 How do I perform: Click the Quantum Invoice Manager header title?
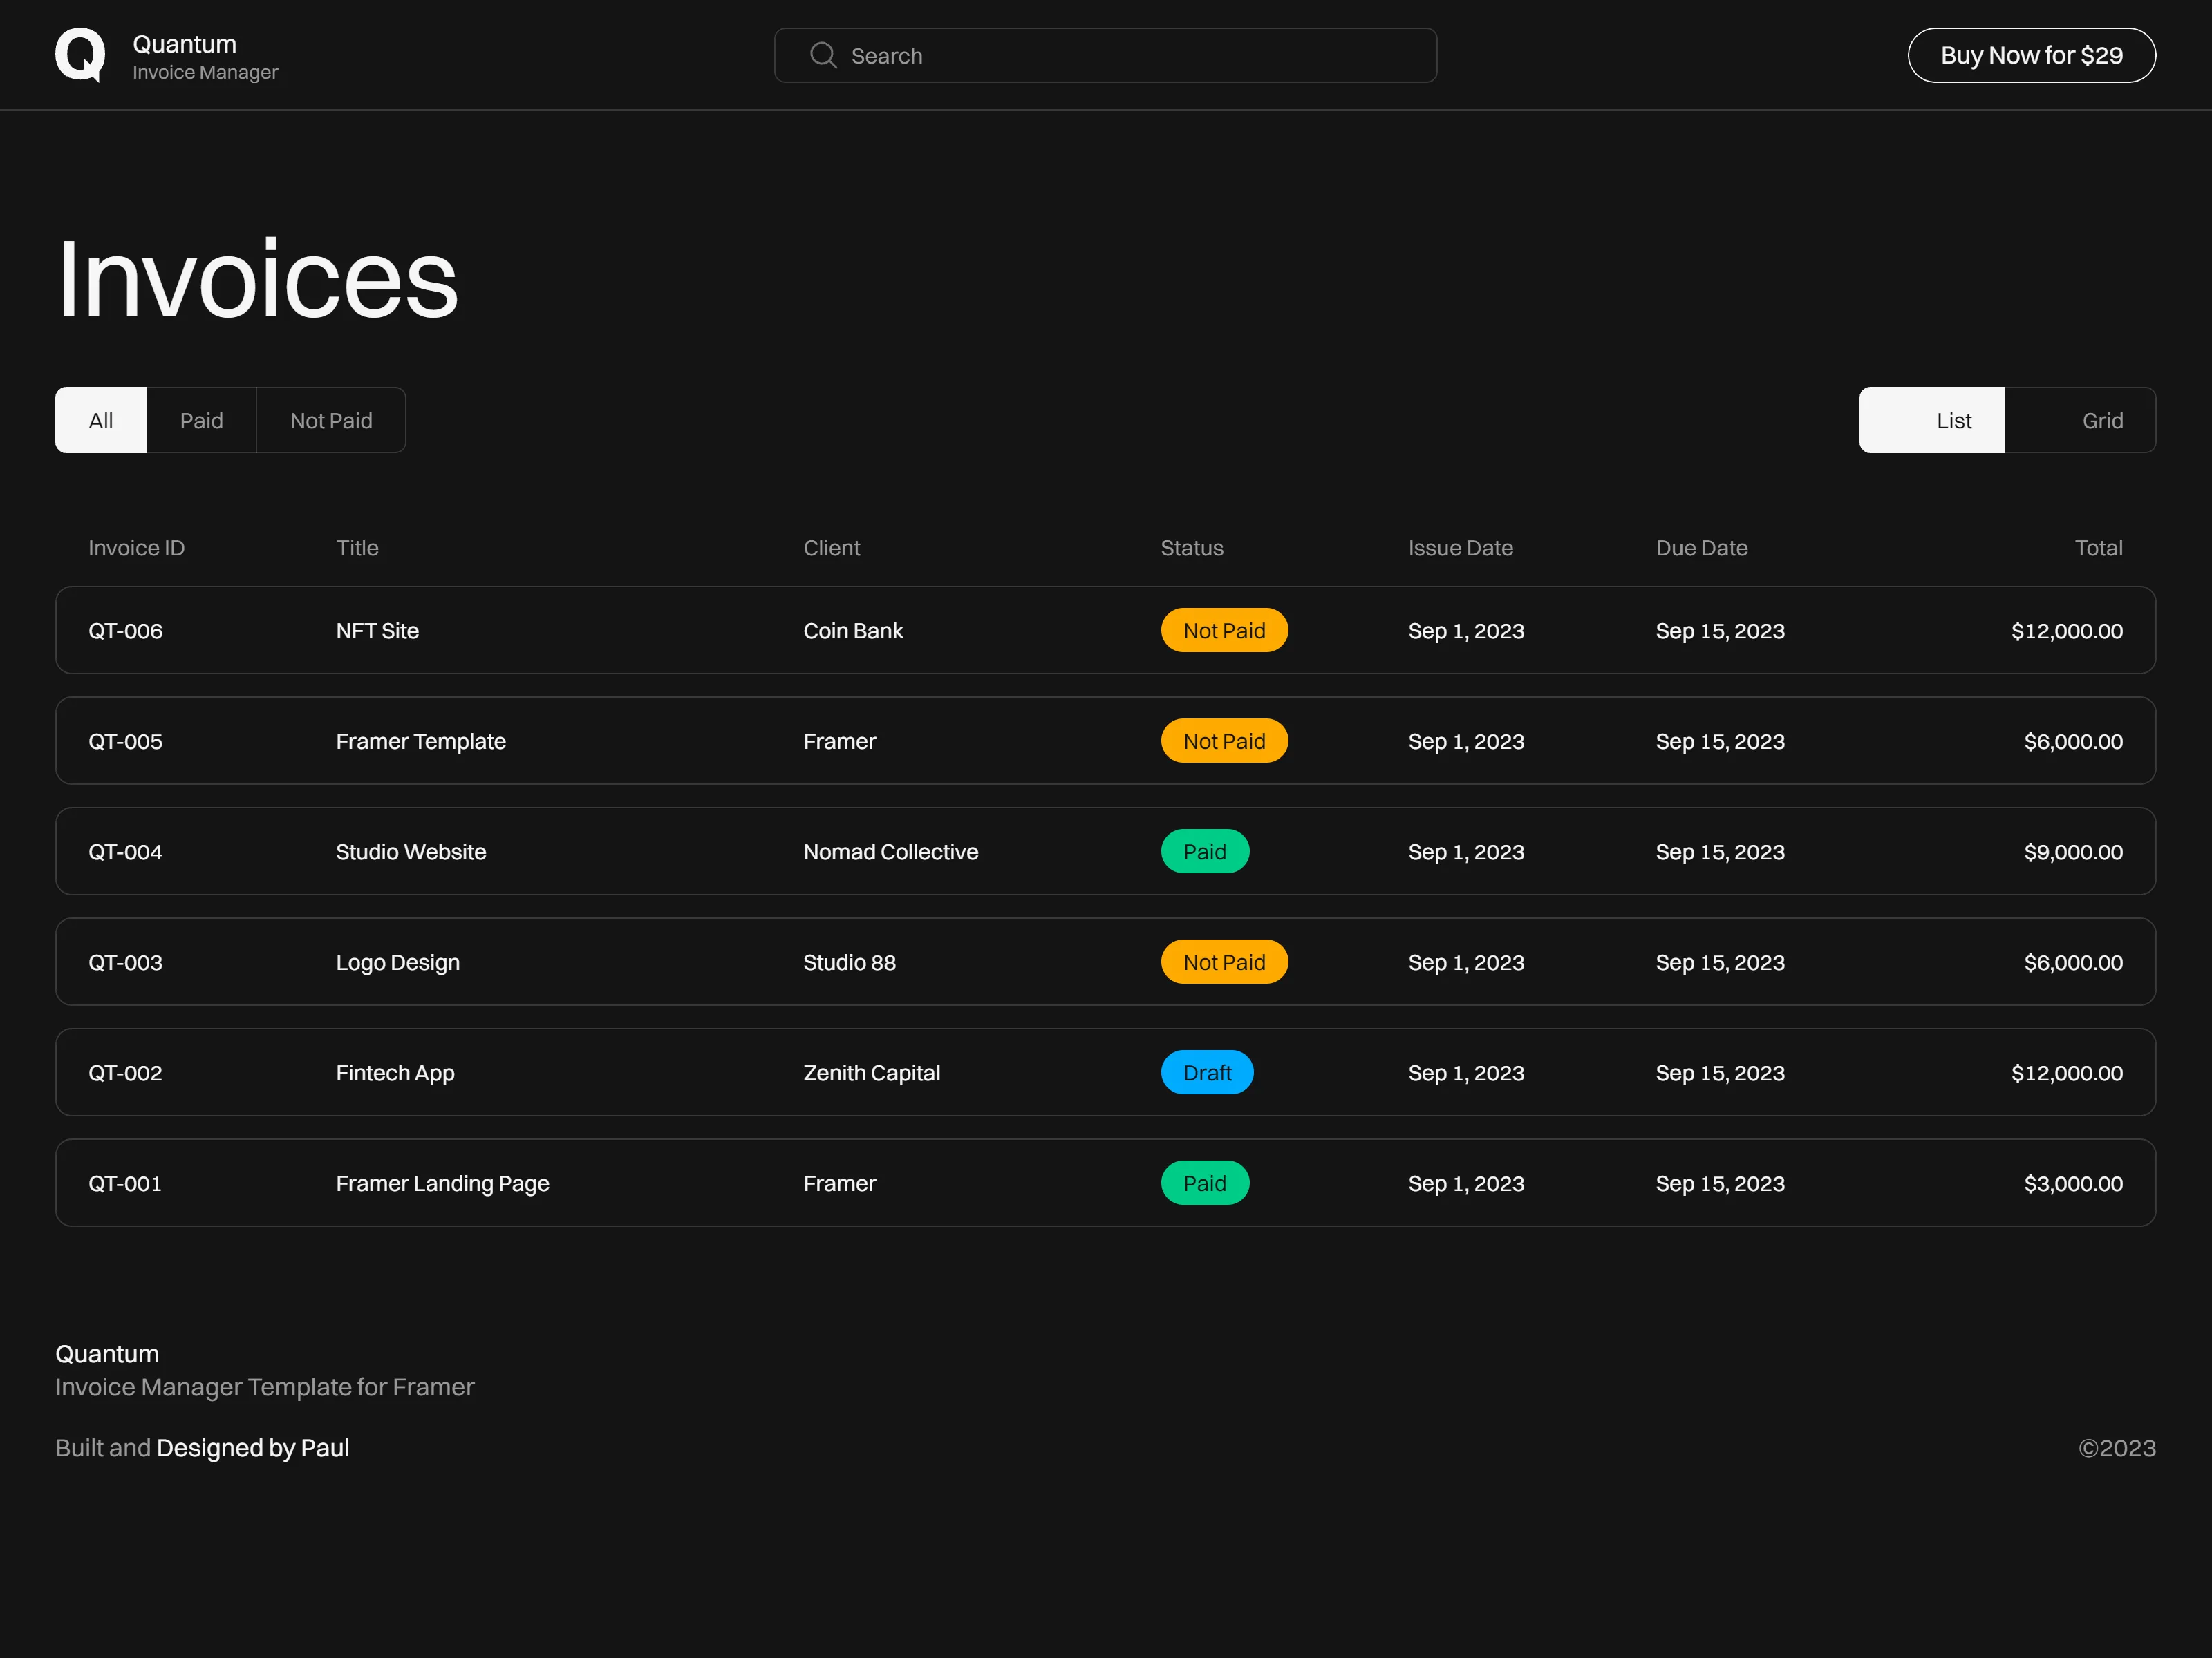tap(205, 57)
